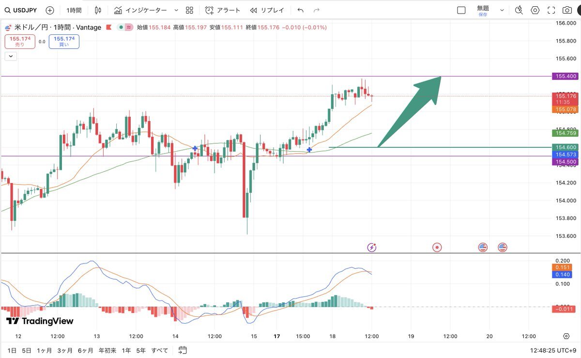Enter fullscreen mode
Viewport: 581px width, 358px height.
[x=551, y=10]
